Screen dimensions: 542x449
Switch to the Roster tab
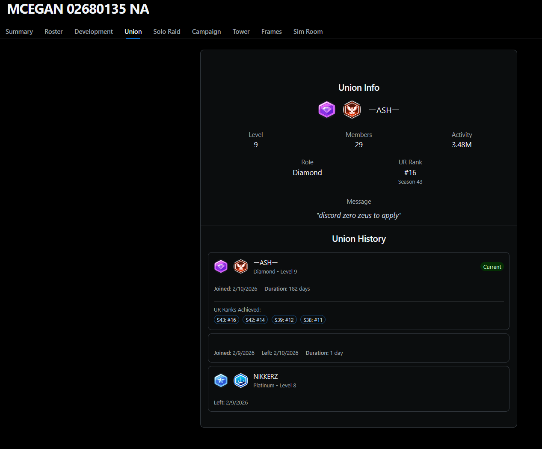tap(53, 32)
